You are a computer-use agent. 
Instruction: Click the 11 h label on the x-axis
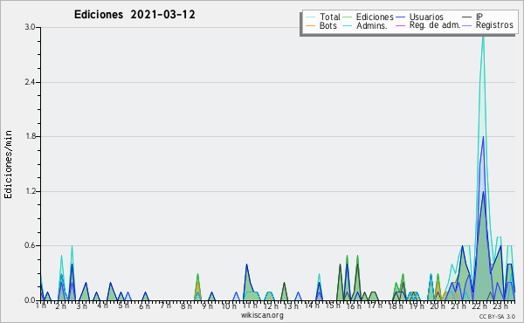click(250, 306)
